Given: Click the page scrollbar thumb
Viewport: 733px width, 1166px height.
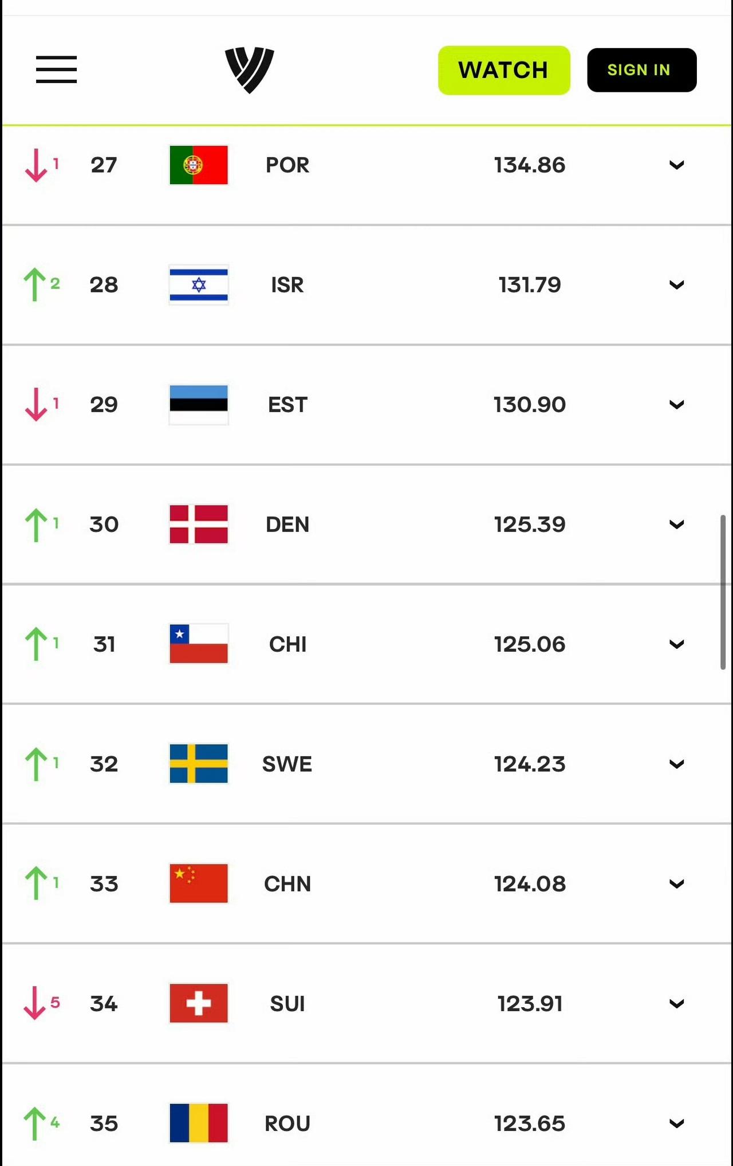Looking at the screenshot, I should click(723, 592).
